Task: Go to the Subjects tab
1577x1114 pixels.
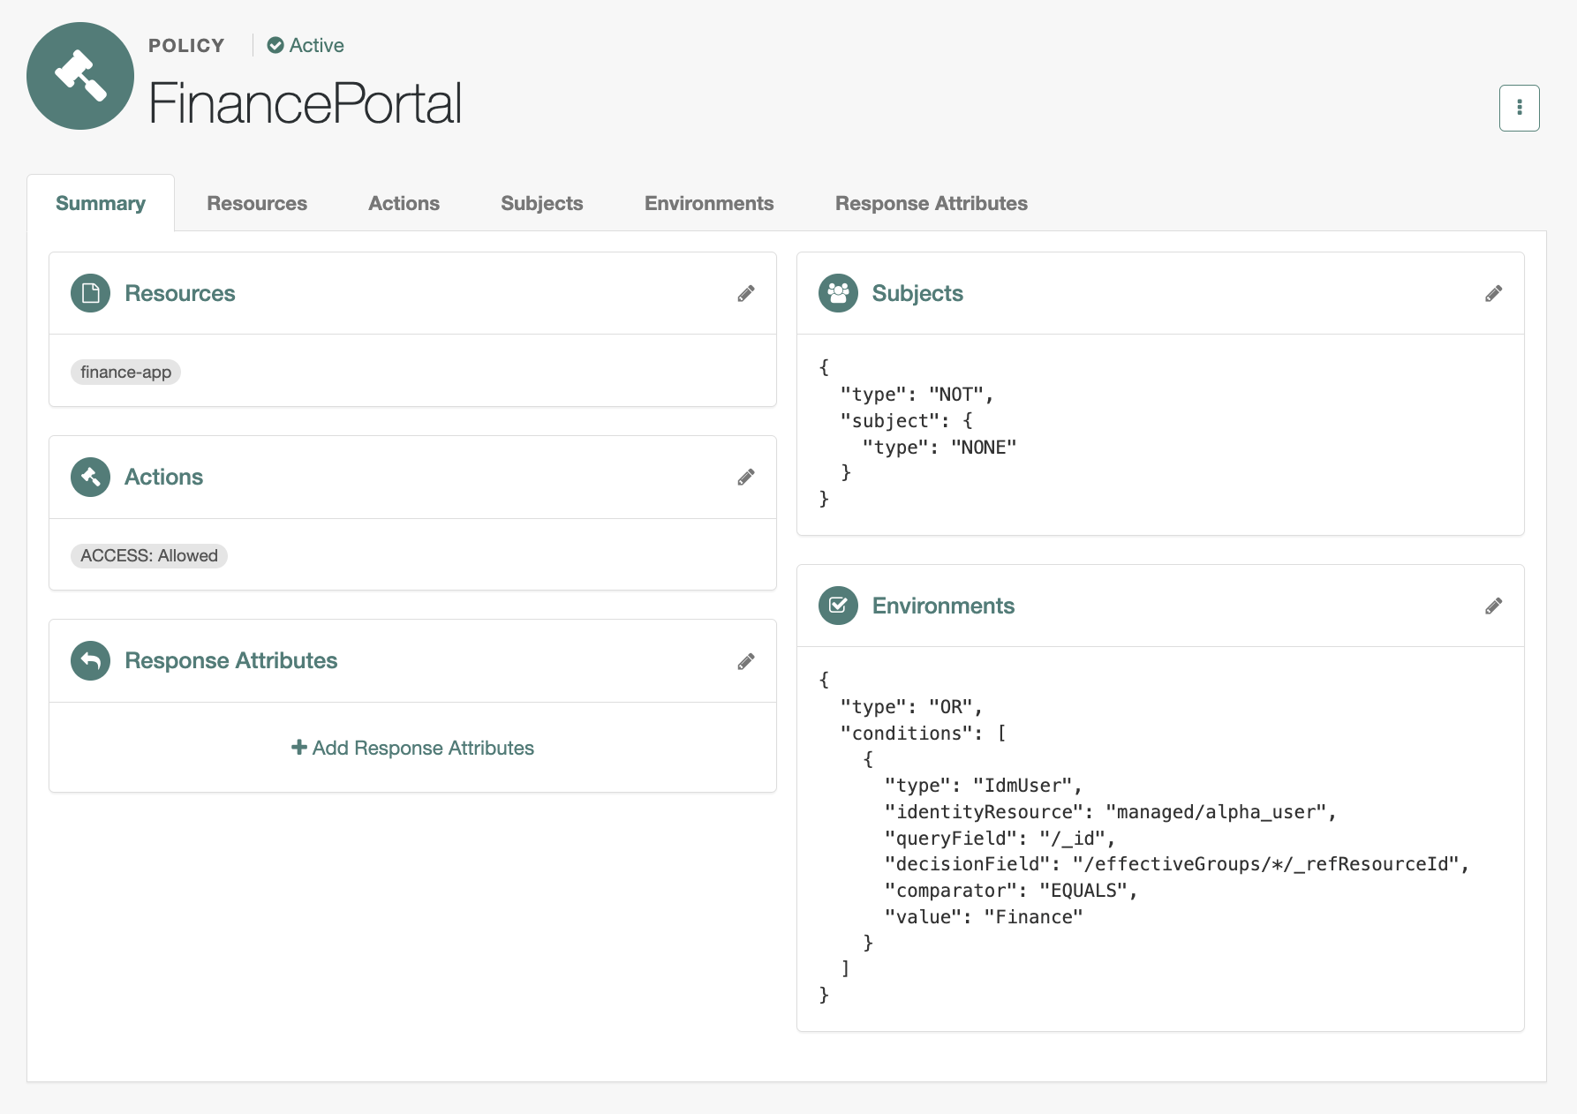Action: pyautogui.click(x=541, y=203)
